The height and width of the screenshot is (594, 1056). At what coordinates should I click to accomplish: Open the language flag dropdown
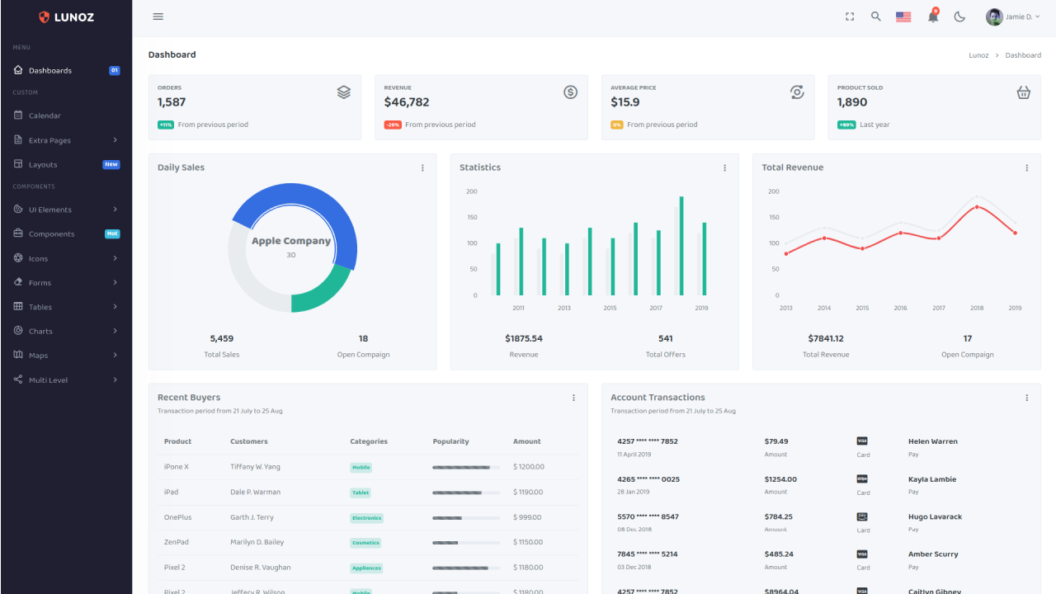click(903, 16)
